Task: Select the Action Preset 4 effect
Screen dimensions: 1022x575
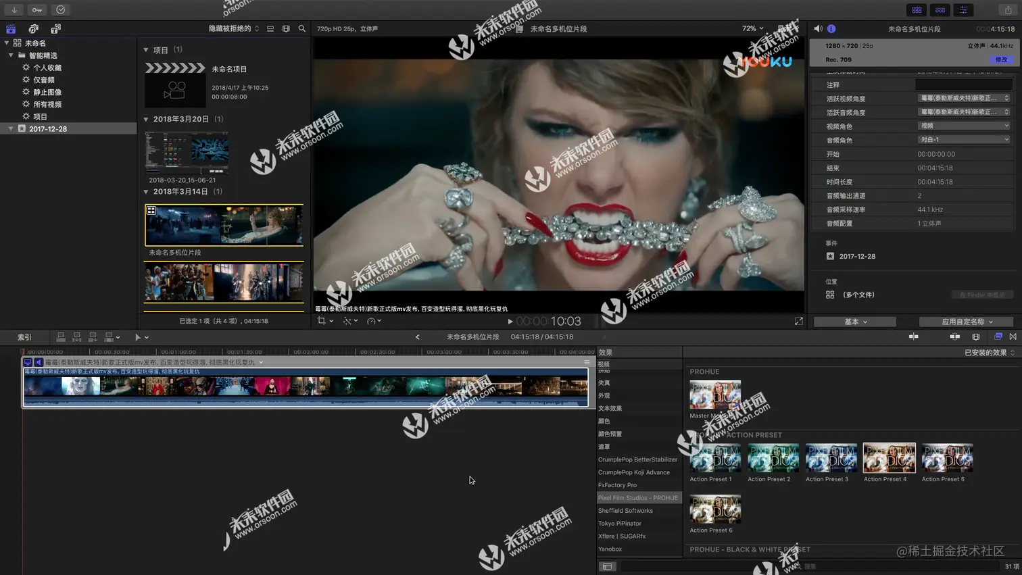Action: point(889,458)
